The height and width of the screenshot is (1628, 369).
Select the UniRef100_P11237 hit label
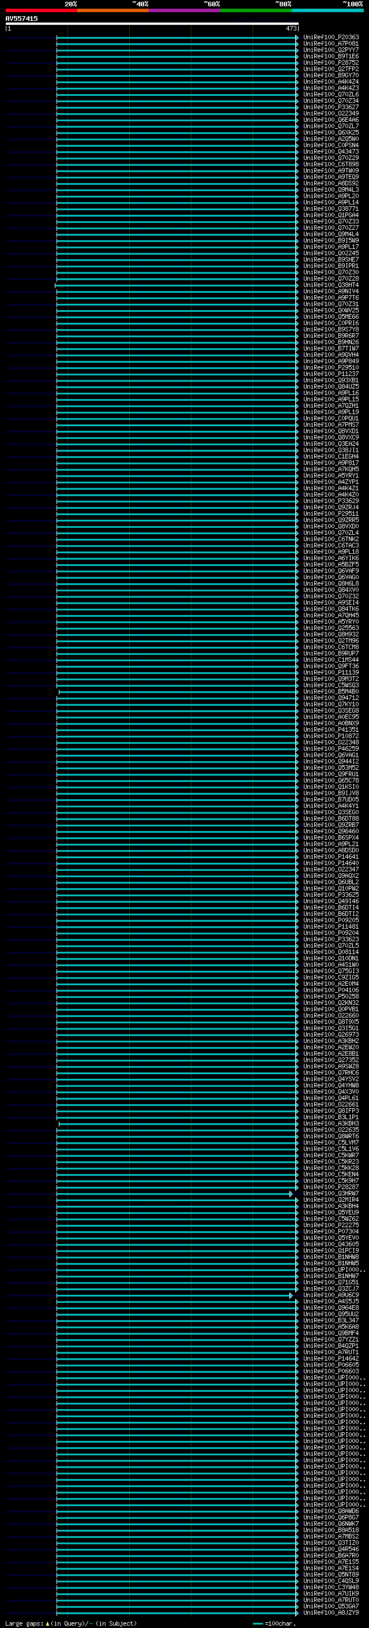point(331,374)
